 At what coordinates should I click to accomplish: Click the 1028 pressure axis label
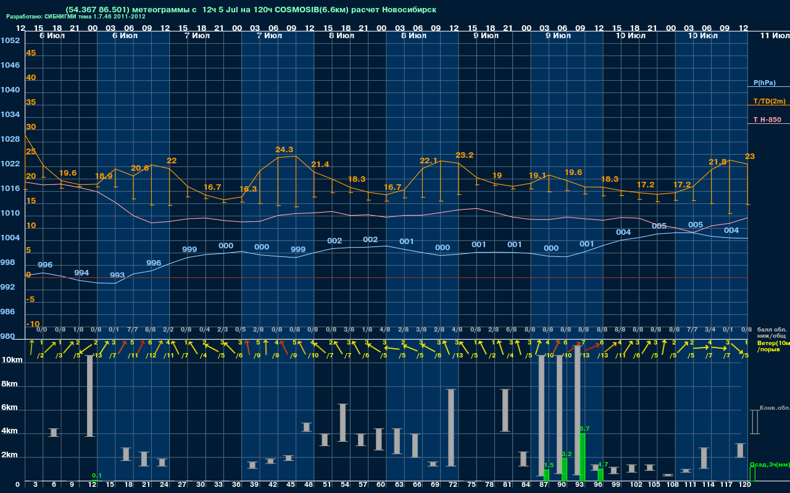pyautogui.click(x=10, y=139)
